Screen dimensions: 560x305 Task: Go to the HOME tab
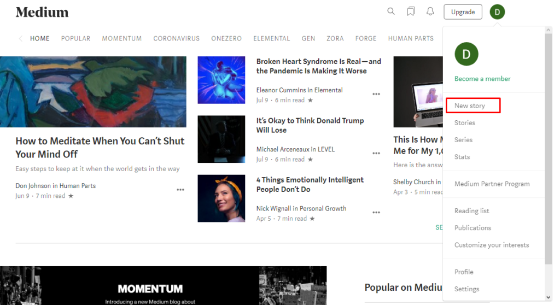(39, 39)
